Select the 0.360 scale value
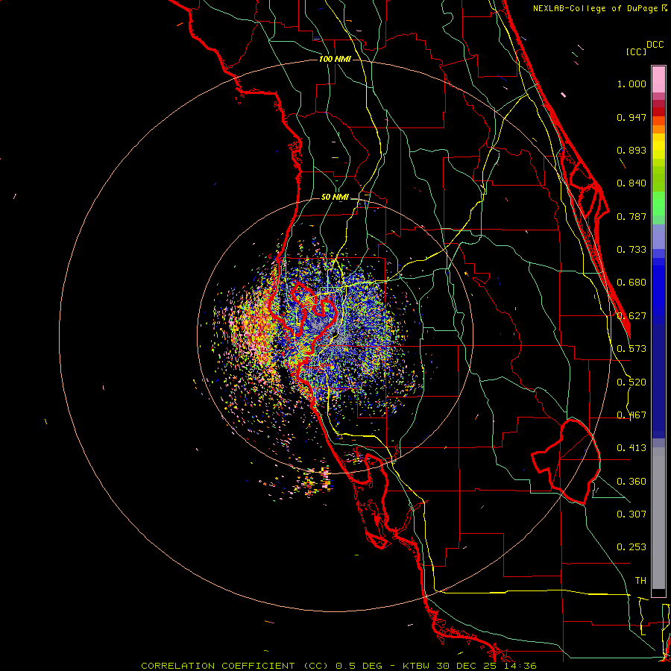This screenshot has height=671, width=671. click(631, 482)
